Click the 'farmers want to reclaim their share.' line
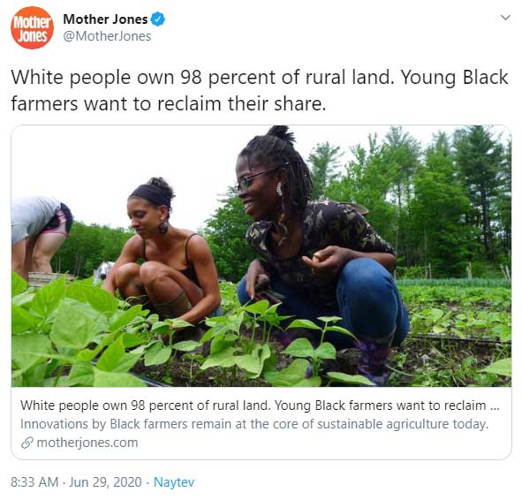 coord(169,103)
